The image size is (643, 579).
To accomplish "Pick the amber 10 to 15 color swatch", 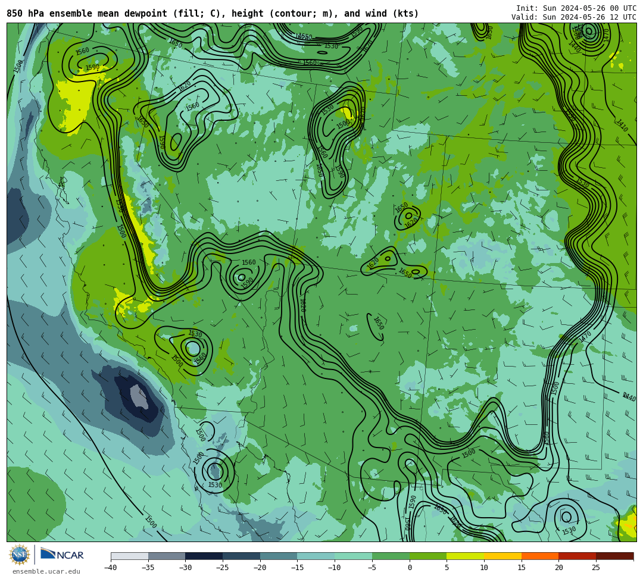I will [x=502, y=556].
